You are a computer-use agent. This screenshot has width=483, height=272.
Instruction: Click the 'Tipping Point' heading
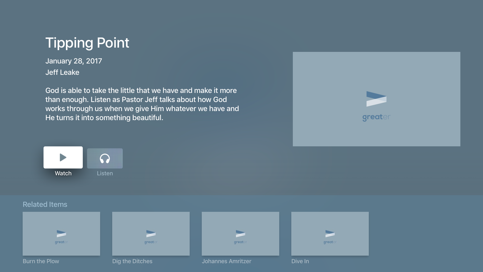click(x=87, y=43)
